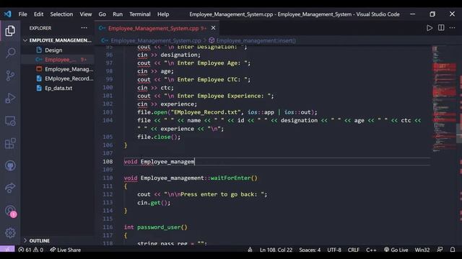Viewport: 462px width, 259px height.
Task: Open the Manage gear menu
Action: click(x=10, y=233)
